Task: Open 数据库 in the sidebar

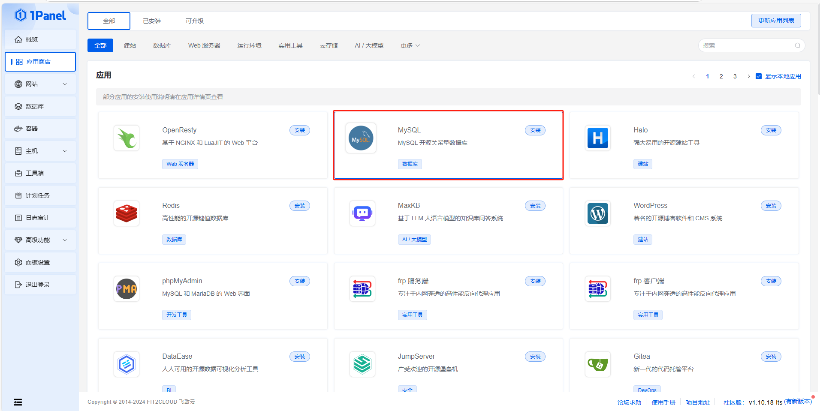Action: 40,106
